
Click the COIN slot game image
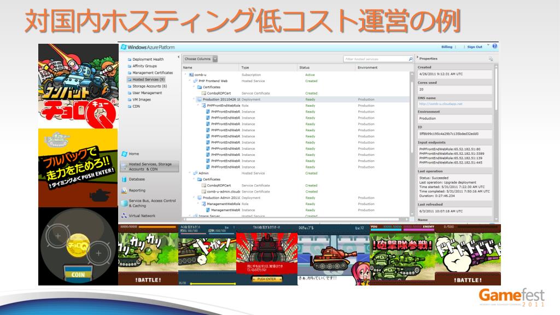click(78, 247)
